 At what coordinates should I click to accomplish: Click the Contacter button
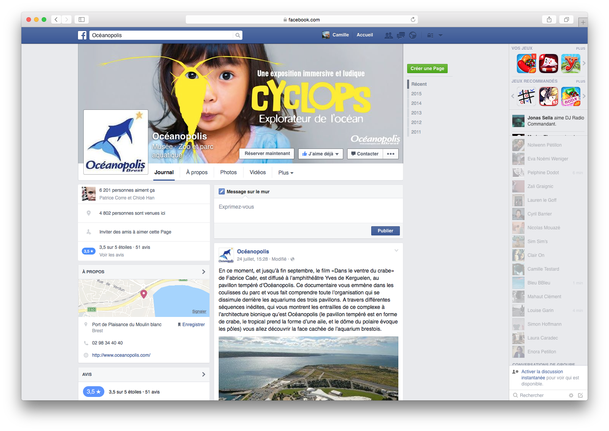(x=365, y=154)
